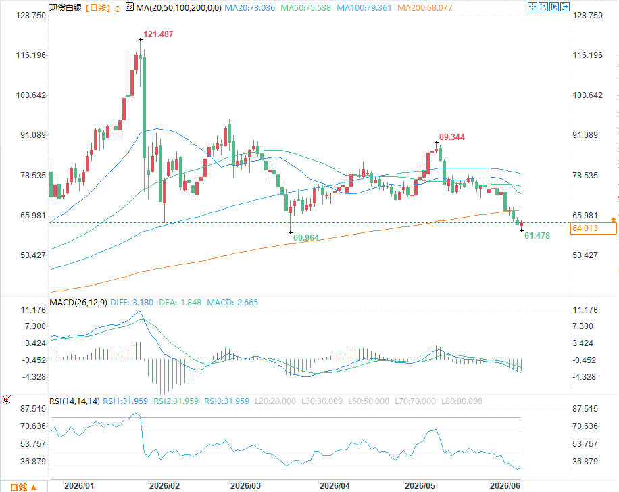Click the 2026/04 date on time axis
This screenshot has width=619, height=492.
pos(335,486)
